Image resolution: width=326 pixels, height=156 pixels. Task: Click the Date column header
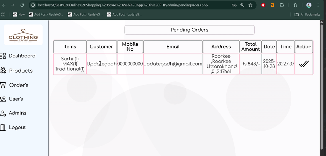coord(269,47)
